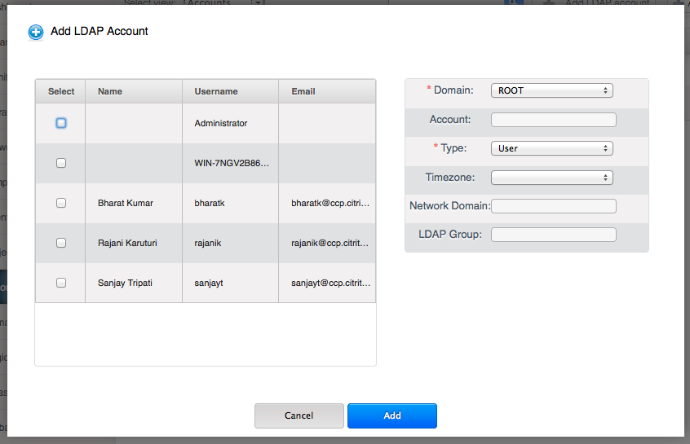Expand the Type dropdown set to User

(x=551, y=148)
